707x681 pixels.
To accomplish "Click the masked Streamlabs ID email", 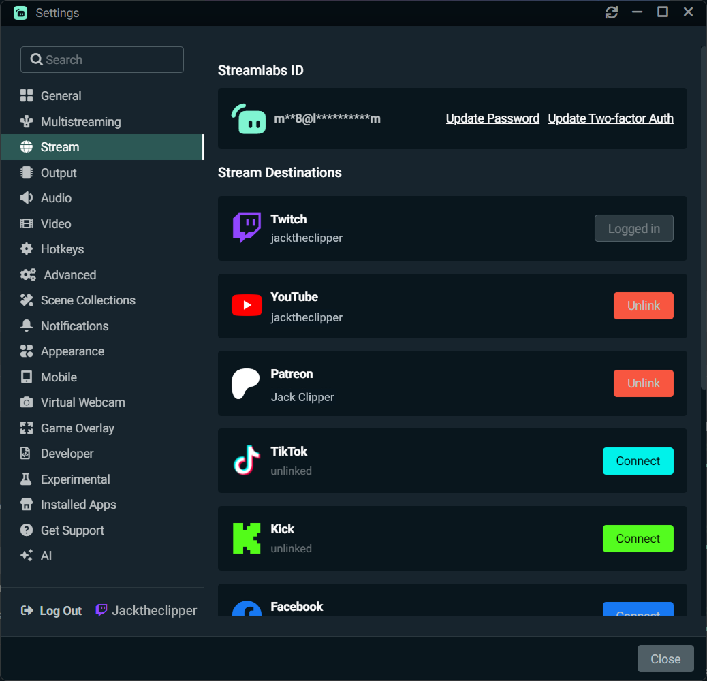I will pyautogui.click(x=328, y=118).
